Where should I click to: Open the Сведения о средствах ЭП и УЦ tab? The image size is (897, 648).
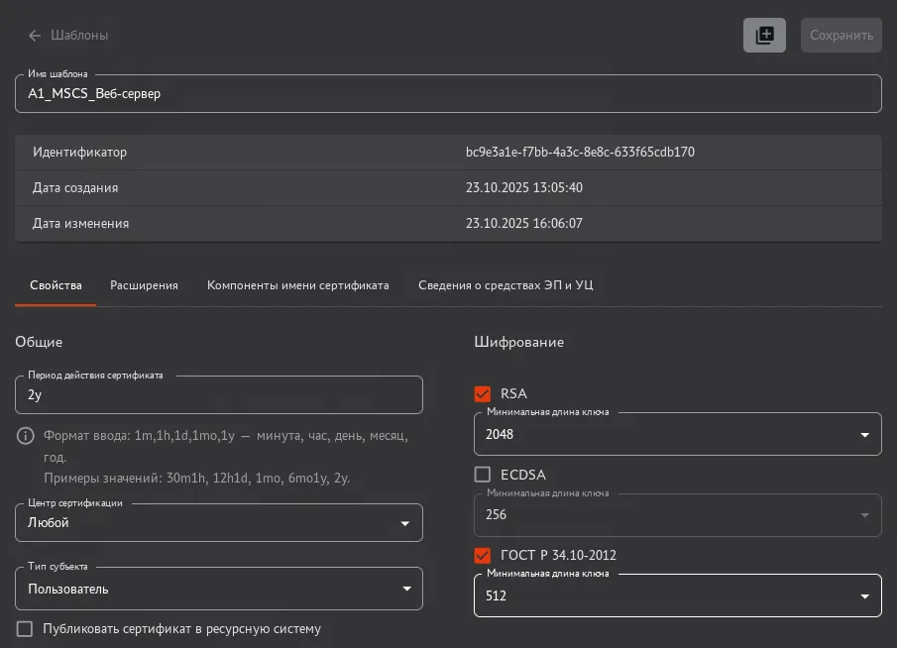505,284
